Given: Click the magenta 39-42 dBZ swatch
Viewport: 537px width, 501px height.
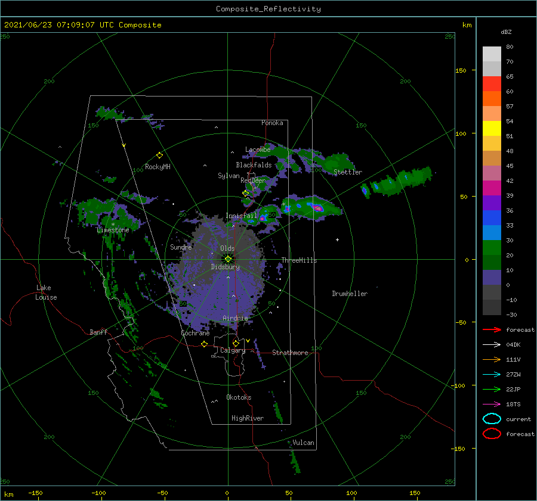Looking at the screenshot, I should (x=492, y=188).
